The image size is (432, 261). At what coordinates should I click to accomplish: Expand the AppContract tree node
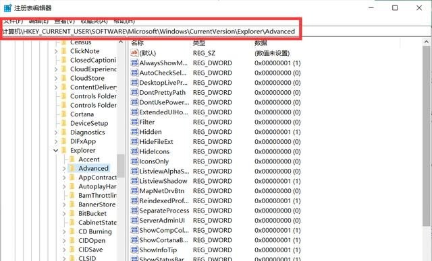tap(64, 178)
